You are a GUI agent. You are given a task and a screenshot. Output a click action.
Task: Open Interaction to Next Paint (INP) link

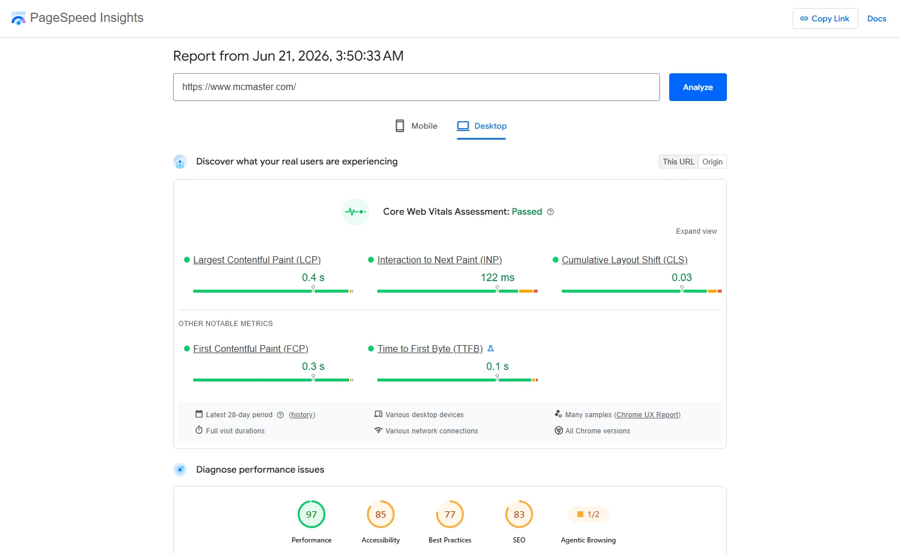[x=440, y=260]
